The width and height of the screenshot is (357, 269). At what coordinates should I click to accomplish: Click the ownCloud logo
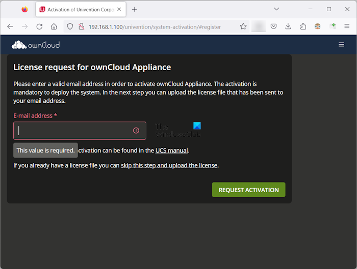(36, 45)
